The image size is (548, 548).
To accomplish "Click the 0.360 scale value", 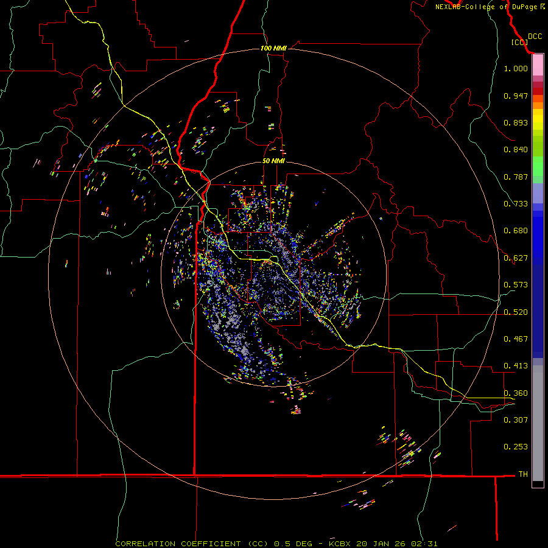I will coord(516,393).
